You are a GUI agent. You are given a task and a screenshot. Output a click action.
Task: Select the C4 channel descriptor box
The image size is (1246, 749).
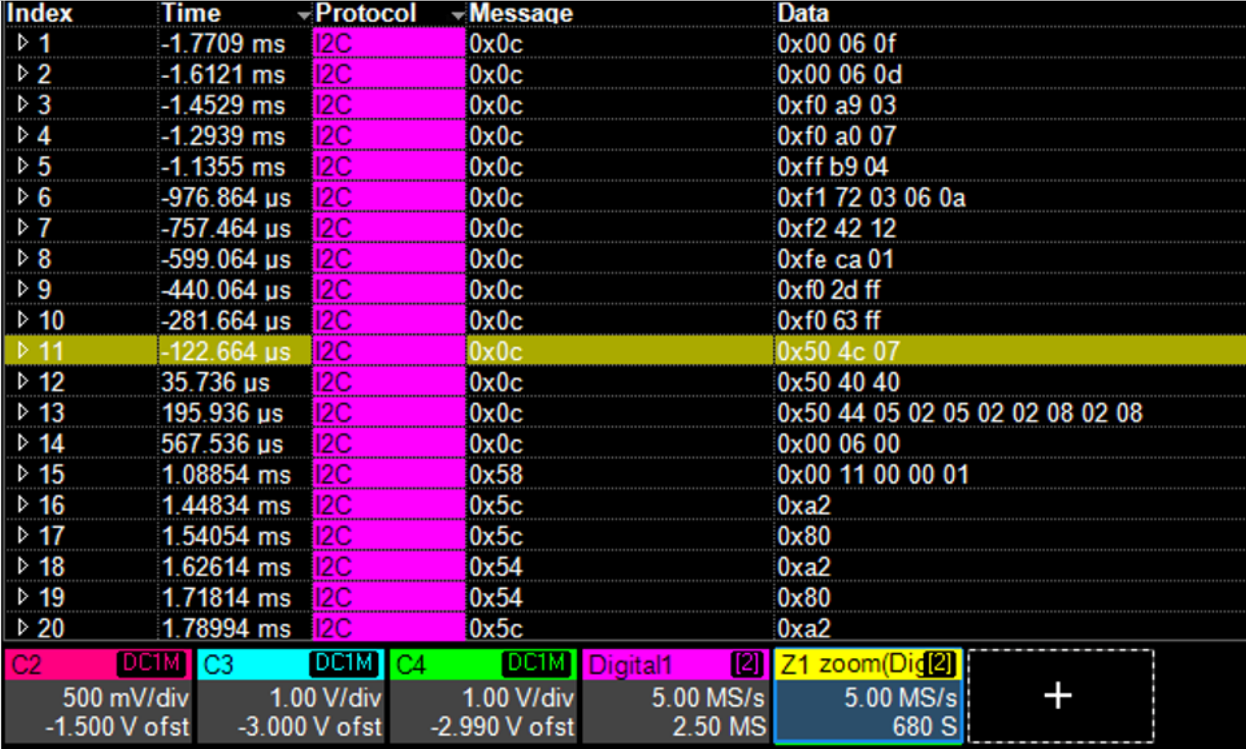[x=484, y=696]
